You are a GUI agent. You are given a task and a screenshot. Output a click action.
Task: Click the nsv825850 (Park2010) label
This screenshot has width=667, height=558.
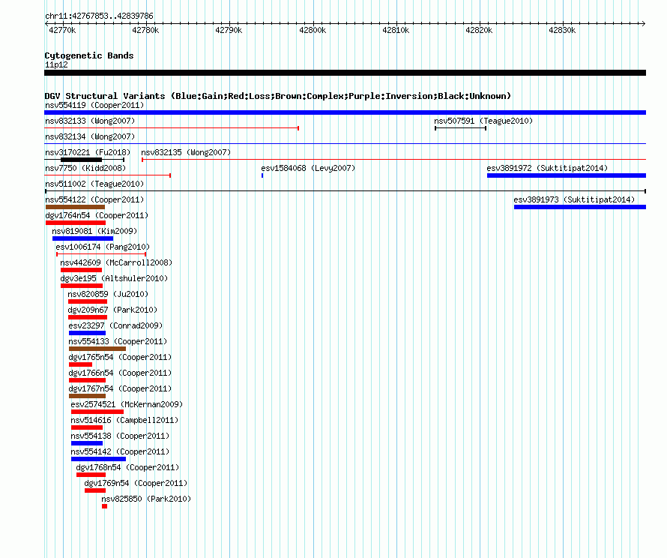[x=146, y=499]
